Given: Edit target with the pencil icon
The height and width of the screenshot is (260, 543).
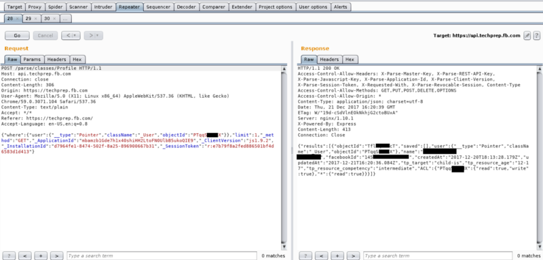Looking at the screenshot, I should [527, 36].
